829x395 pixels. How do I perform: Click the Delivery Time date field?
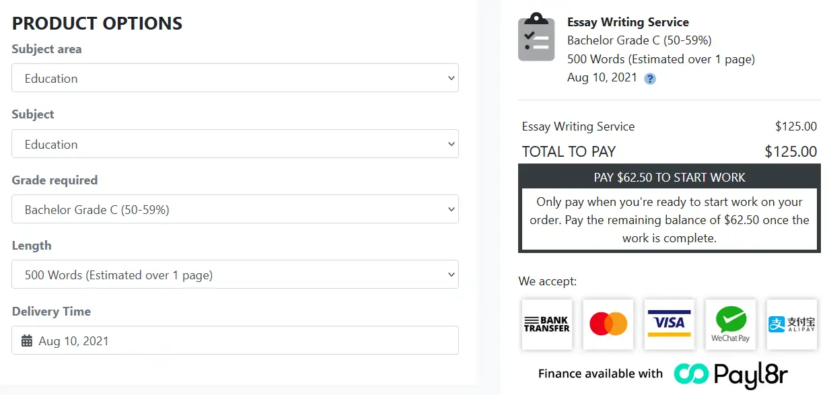tap(236, 340)
